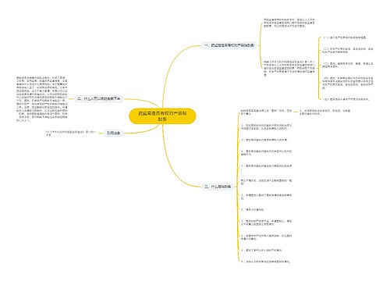Click the 引用法条 branch node

point(113,133)
